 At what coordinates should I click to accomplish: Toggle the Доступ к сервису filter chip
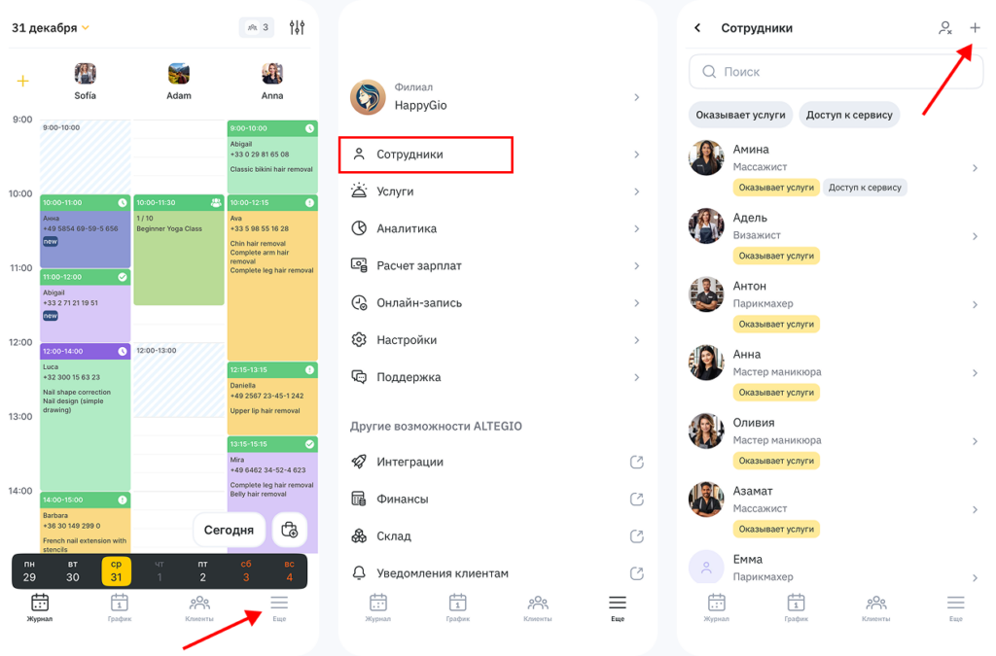click(x=848, y=115)
